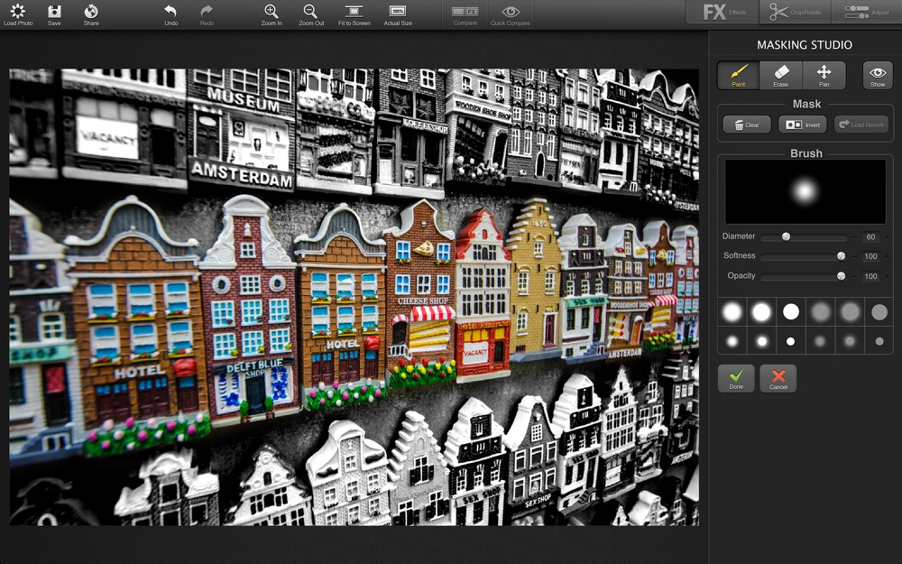Switch to the FX Effects tab

[x=723, y=12]
